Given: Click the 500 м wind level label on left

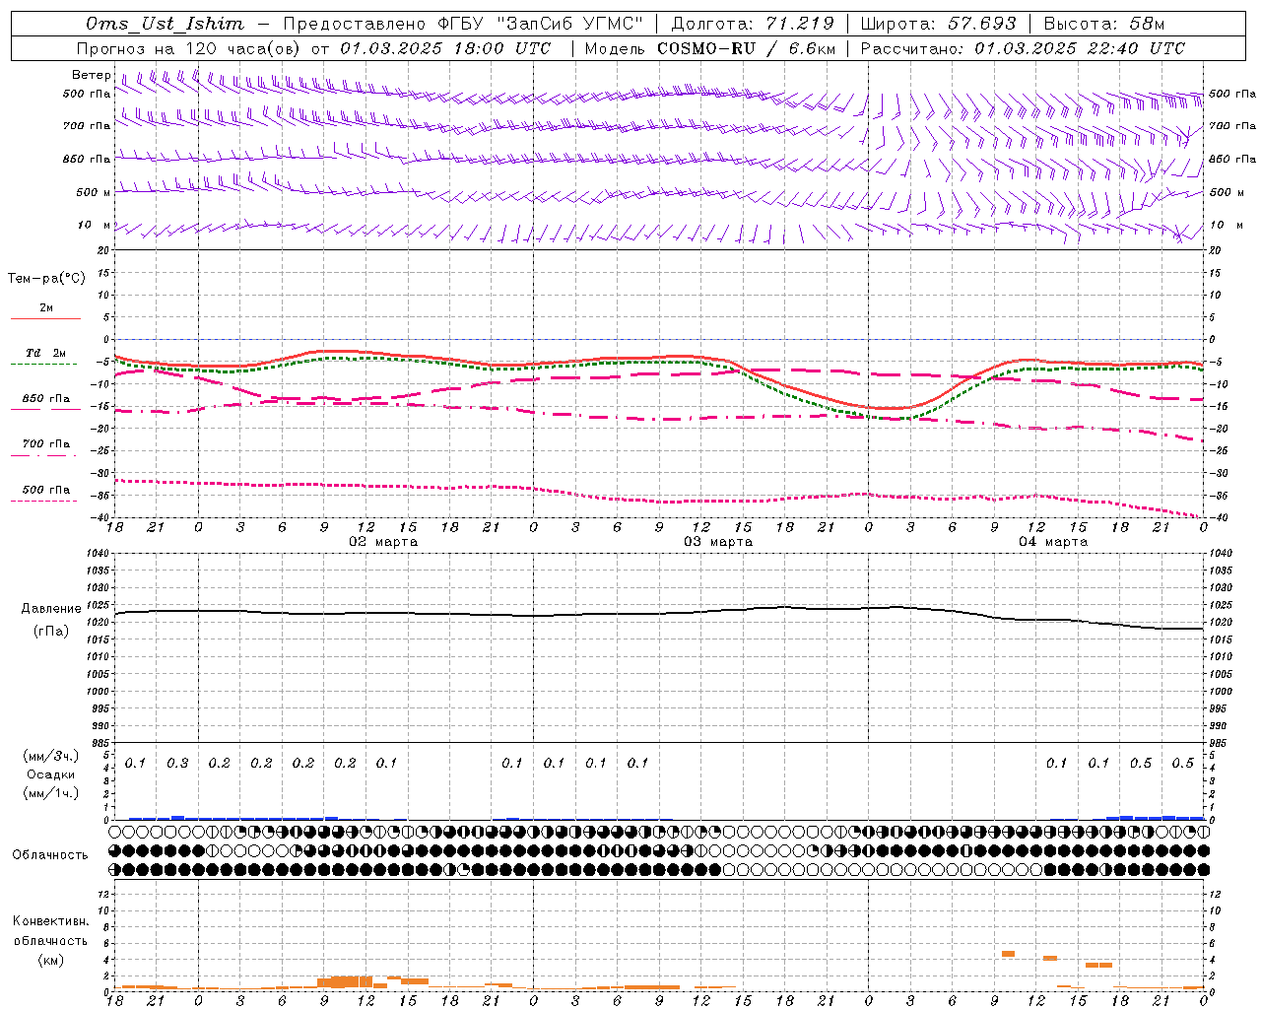Looking at the screenshot, I should pyautogui.click(x=94, y=192).
